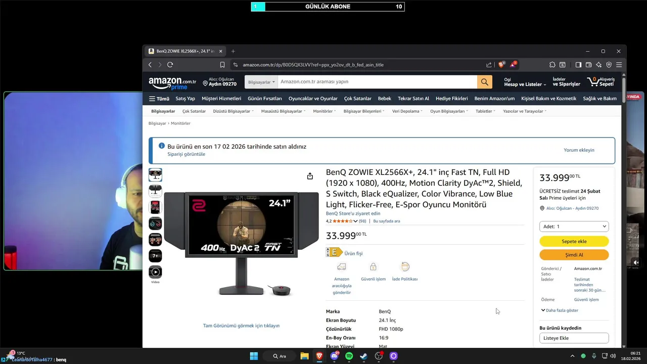
Task: Click the Windows taskbar Ara search box
Action: (x=281, y=356)
